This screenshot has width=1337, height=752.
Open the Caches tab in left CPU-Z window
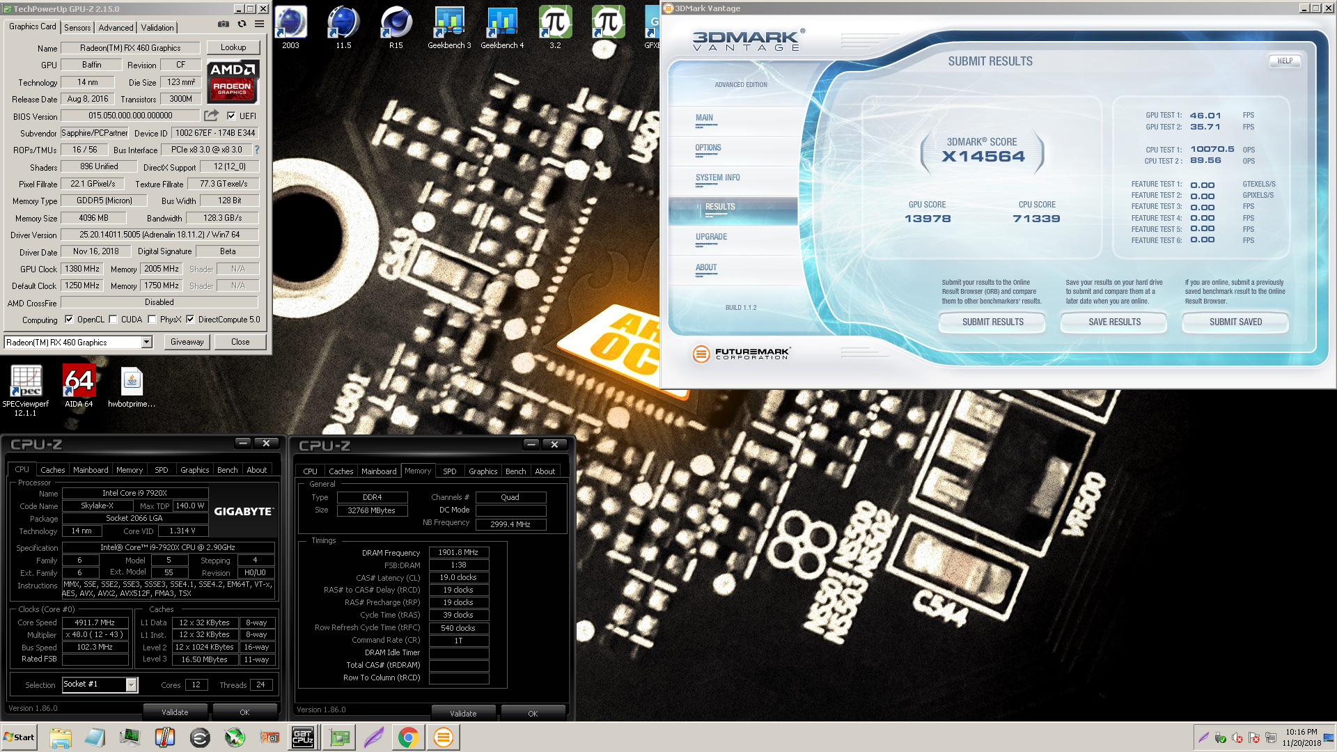(52, 470)
